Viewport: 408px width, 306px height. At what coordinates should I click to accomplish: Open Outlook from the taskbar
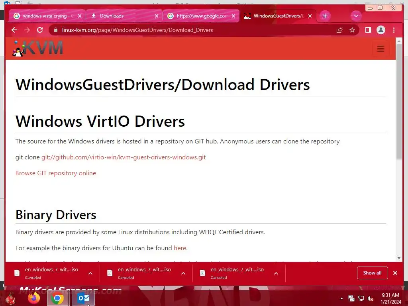(83, 298)
